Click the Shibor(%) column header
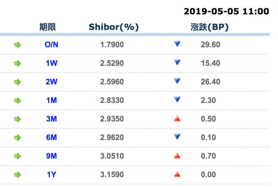The height and width of the screenshot is (188, 278). pyautogui.click(x=114, y=27)
